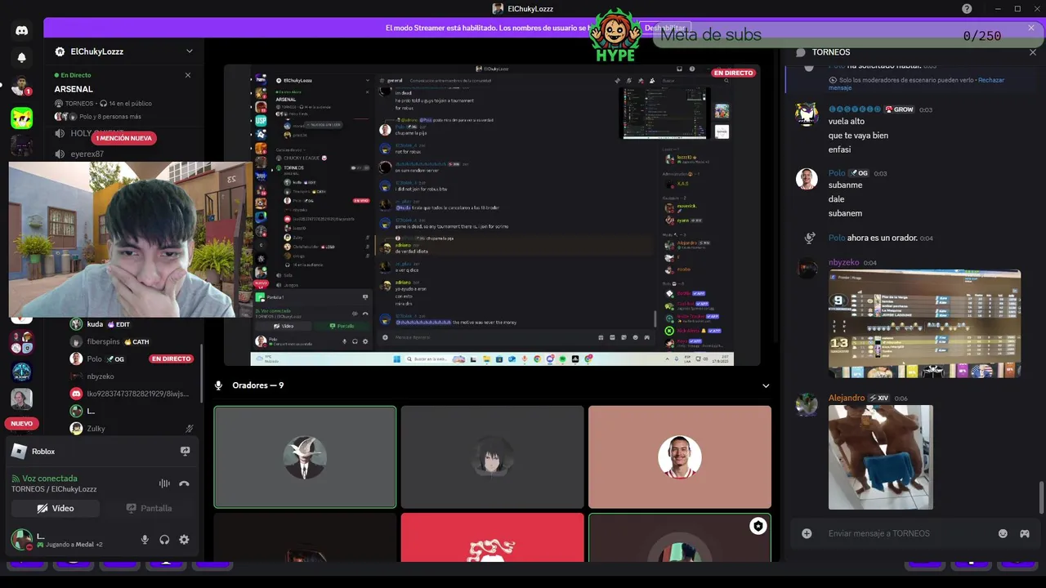Click the TORNEOS chat bubble header icon
This screenshot has width=1046, height=588.
pos(801,52)
